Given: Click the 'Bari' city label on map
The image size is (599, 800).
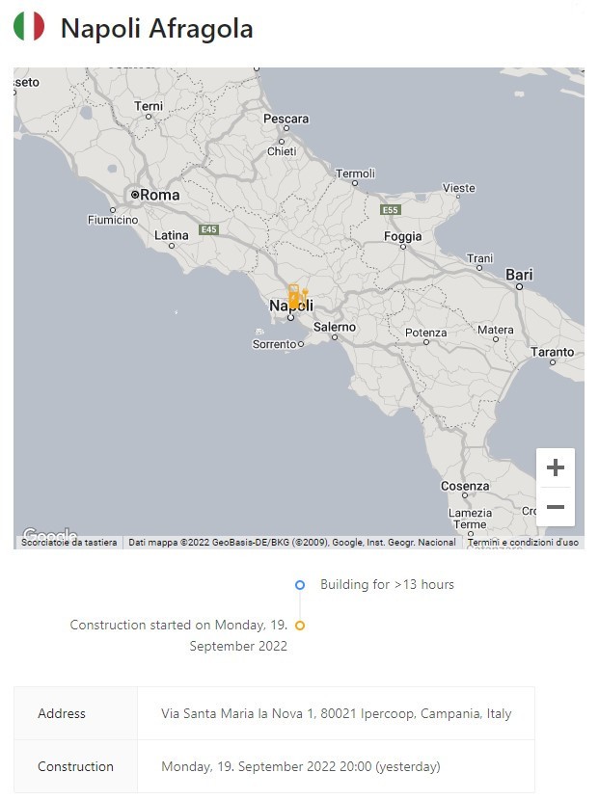Looking at the screenshot, I should tap(519, 275).
